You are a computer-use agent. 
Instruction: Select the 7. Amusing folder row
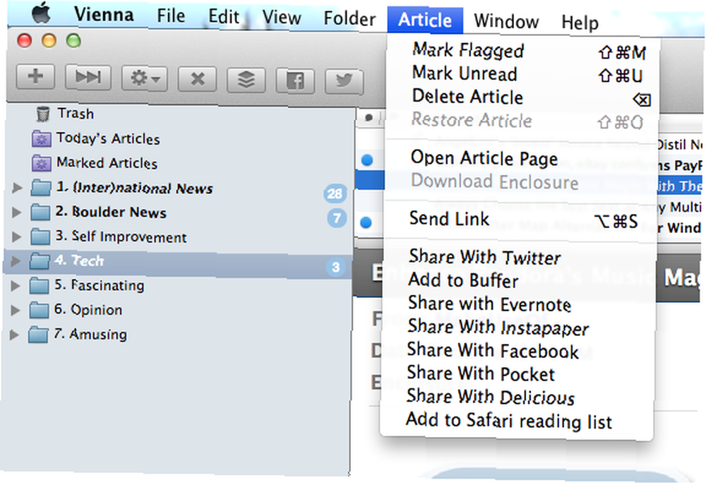tap(176, 335)
